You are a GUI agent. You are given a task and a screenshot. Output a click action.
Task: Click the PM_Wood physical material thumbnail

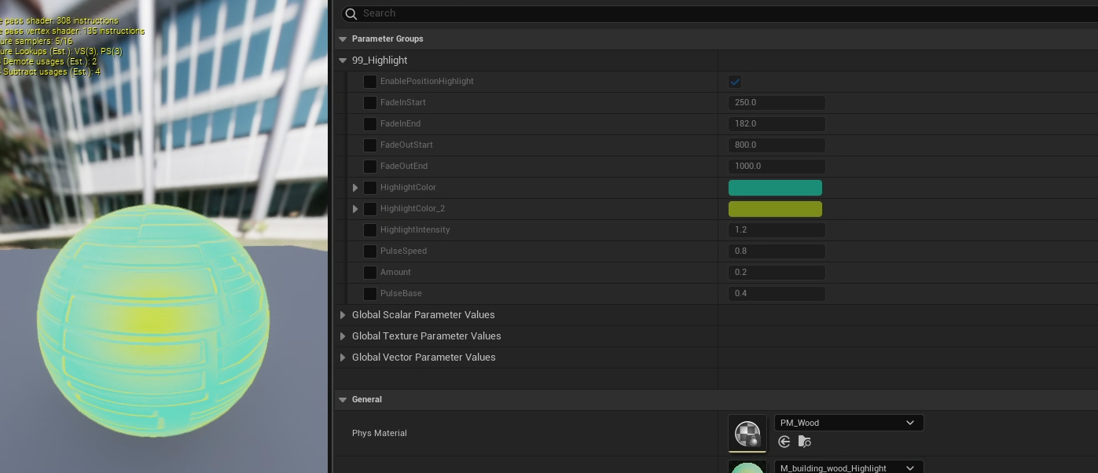click(x=747, y=434)
